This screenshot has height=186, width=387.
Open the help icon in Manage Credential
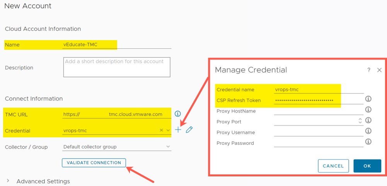(x=369, y=70)
